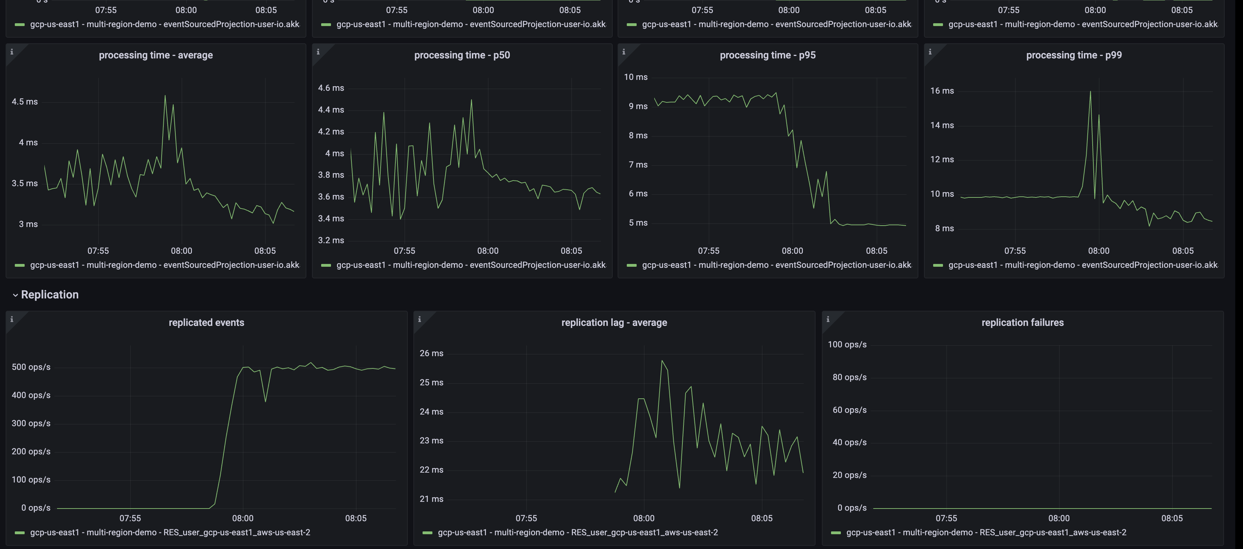The height and width of the screenshot is (549, 1243).
Task: Toggle series via legend label in processing time - p50
Action: 471,265
